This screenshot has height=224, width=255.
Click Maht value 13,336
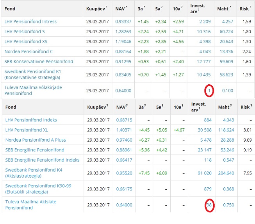226,52
